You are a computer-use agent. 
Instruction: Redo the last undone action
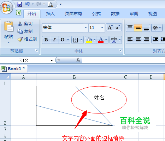click(x=39, y=4)
